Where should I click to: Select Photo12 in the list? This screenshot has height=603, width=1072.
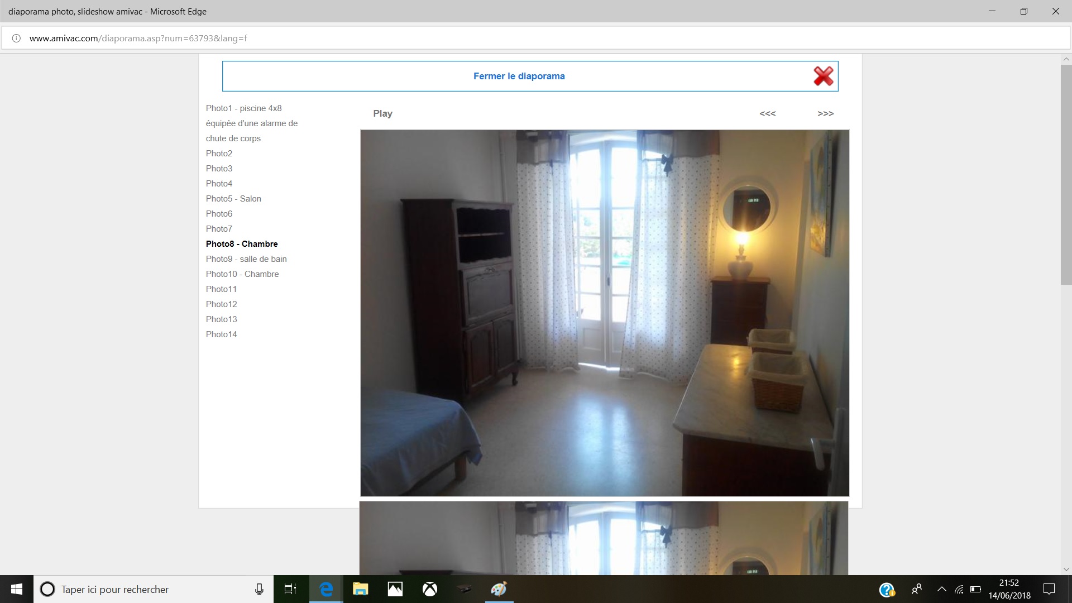click(x=221, y=304)
